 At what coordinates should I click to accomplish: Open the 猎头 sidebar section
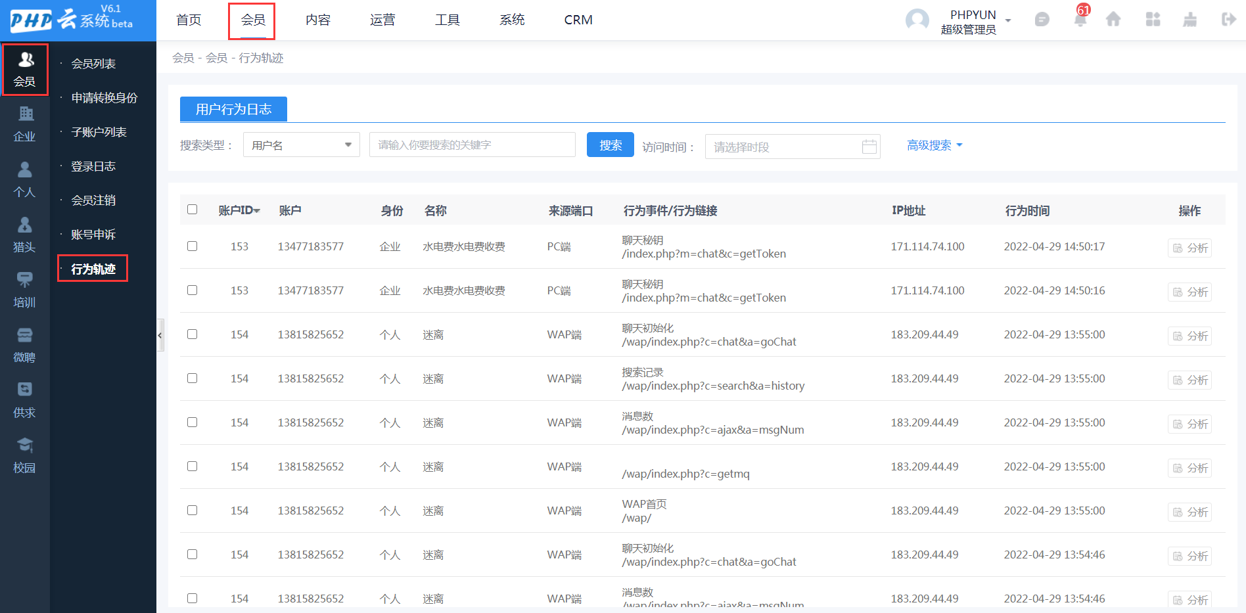[x=25, y=235]
